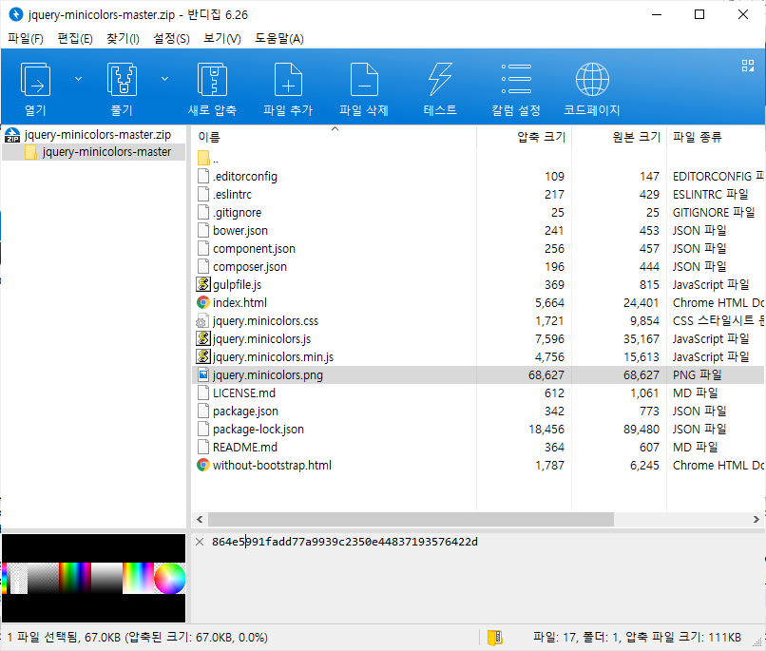Click the jquery.minicolors.min.js script icon

203,356
